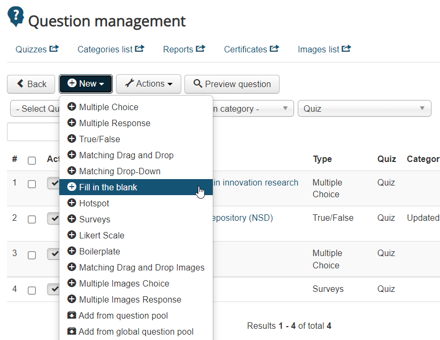Click external link icon beside Quizzes

click(x=54, y=49)
